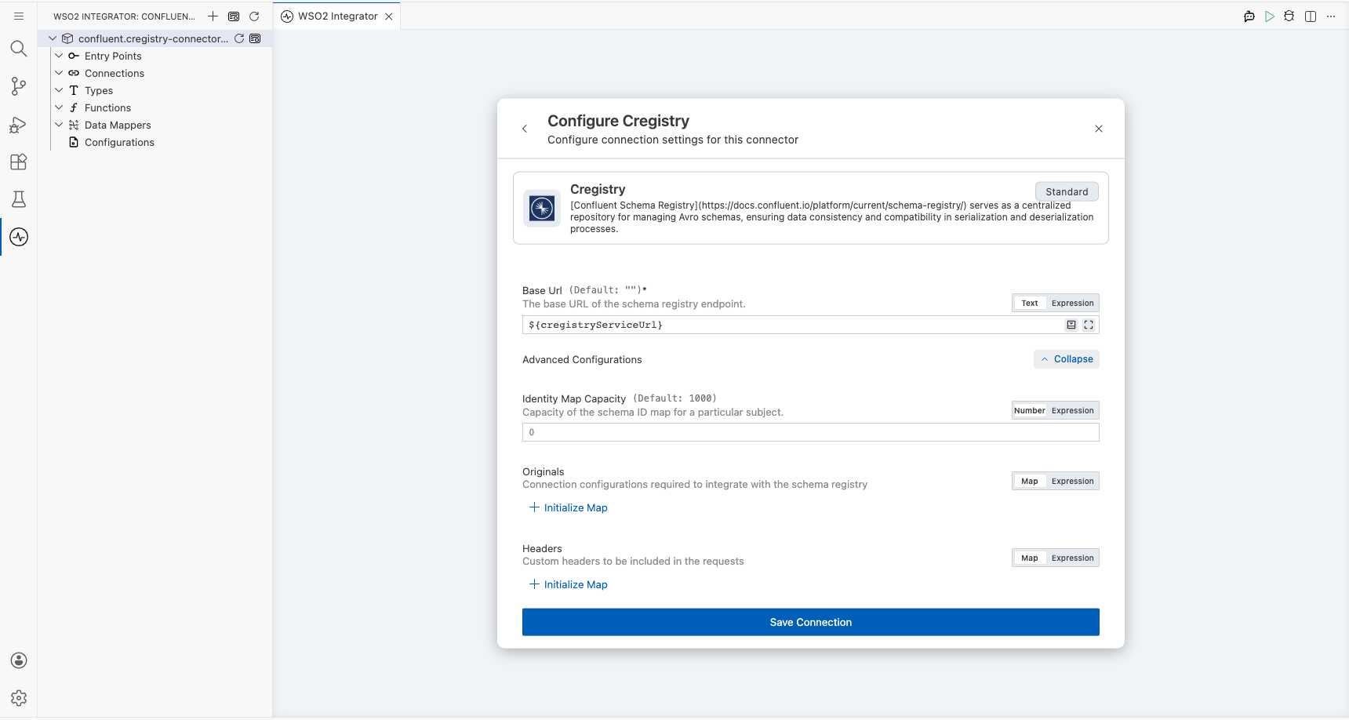Image resolution: width=1349 pixels, height=720 pixels.
Task: Select Configurations in the tree
Action: click(119, 142)
